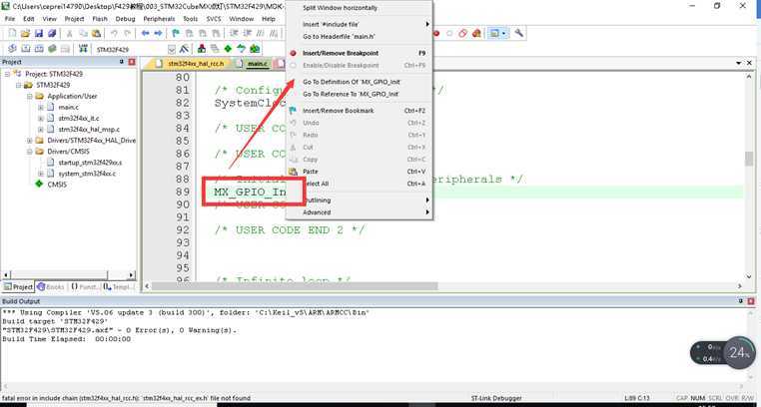Undo last edit via toolbar arrow
The width and height of the screenshot is (761, 407).
(x=114, y=34)
